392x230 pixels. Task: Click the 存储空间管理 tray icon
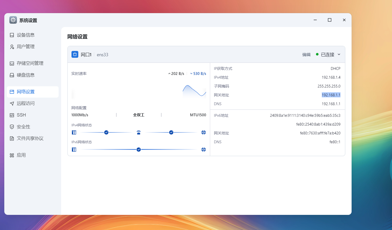pyautogui.click(x=12, y=63)
